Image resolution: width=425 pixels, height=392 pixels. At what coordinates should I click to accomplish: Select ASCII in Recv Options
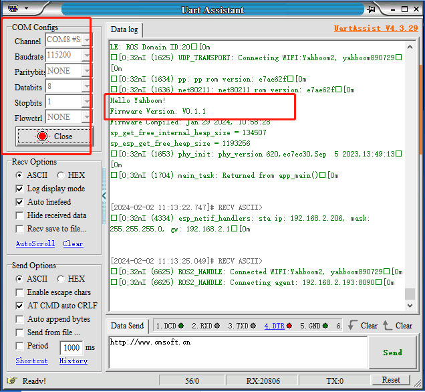[x=19, y=175]
